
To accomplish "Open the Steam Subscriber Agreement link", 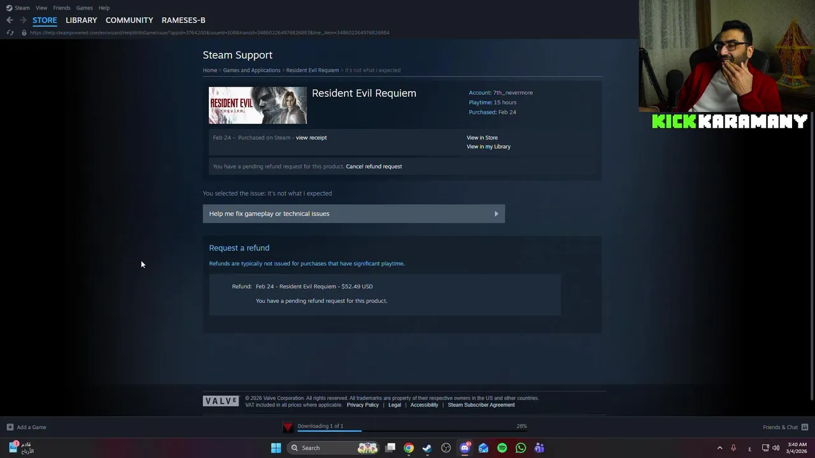I will pyautogui.click(x=481, y=405).
